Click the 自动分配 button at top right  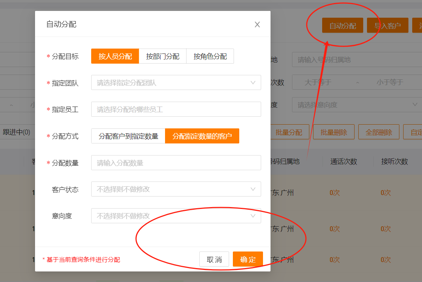coord(342,26)
